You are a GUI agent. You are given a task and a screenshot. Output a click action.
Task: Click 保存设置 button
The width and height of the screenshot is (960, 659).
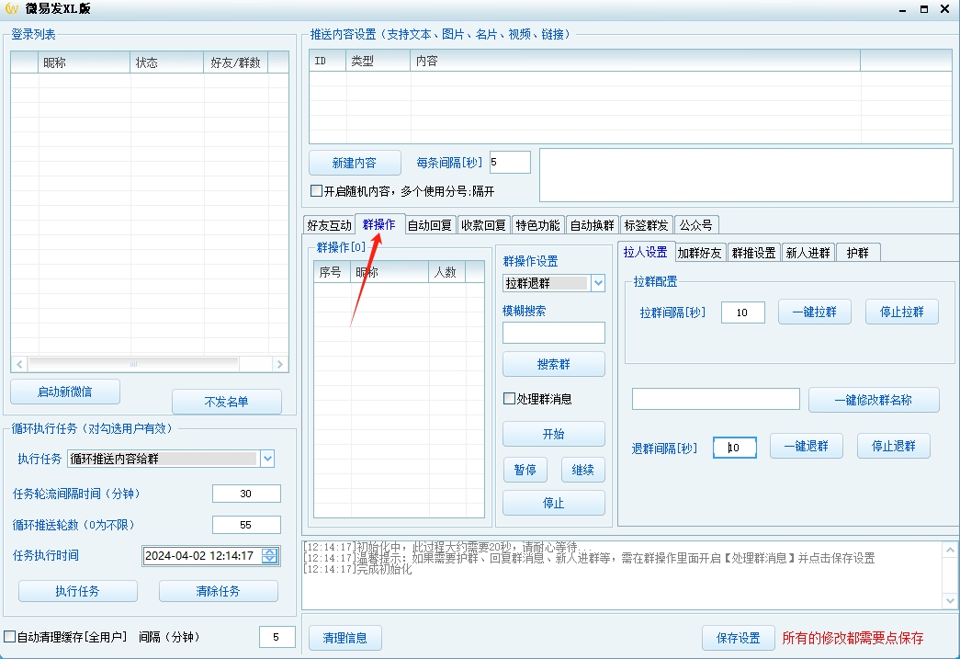pos(739,638)
